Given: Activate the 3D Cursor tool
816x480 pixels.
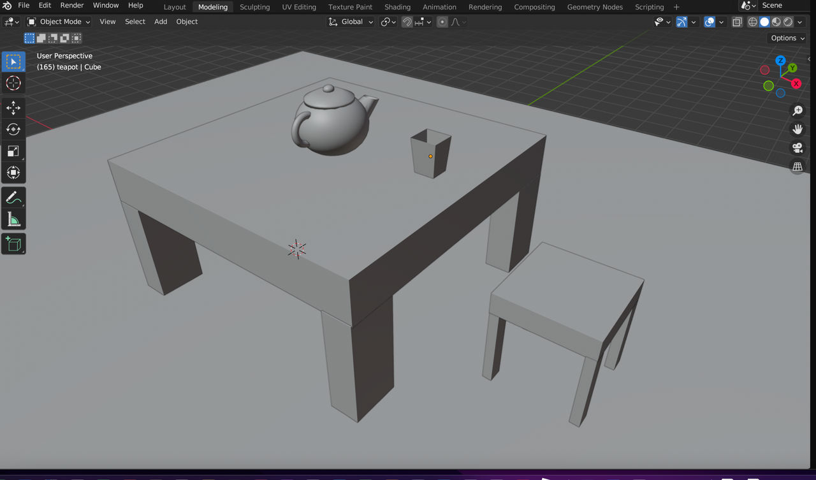Looking at the screenshot, I should 13,83.
